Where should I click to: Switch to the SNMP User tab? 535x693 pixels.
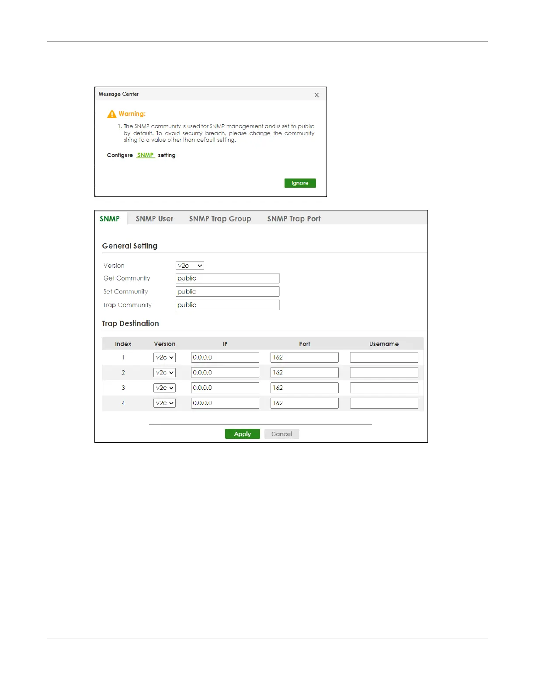pos(154,219)
